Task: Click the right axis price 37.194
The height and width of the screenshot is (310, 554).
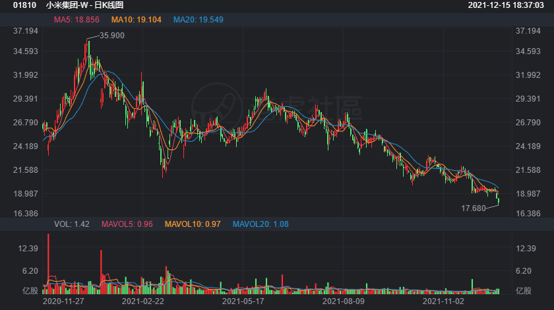Action: coord(528,31)
